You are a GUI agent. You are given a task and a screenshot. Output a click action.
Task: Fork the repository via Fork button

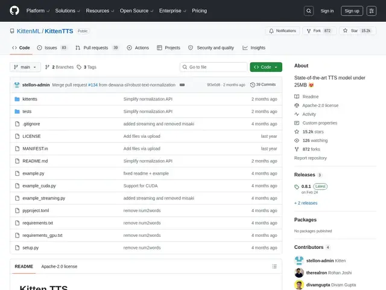319,31
